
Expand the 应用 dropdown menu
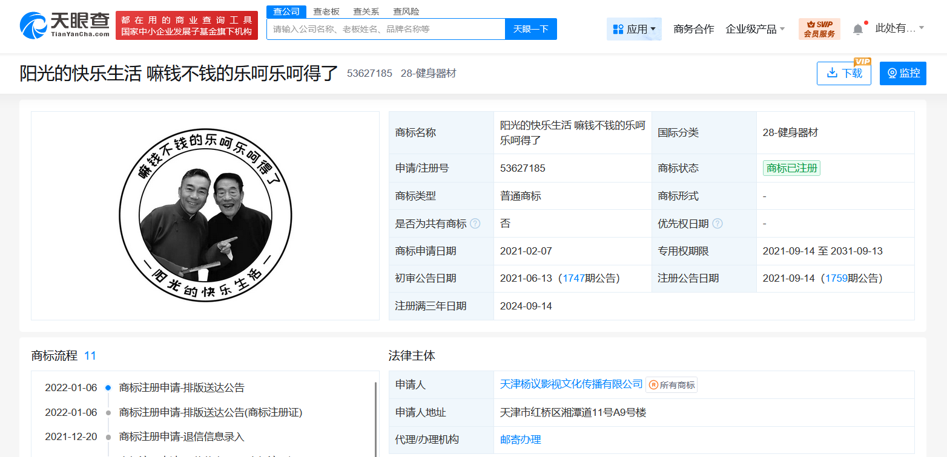(x=634, y=29)
